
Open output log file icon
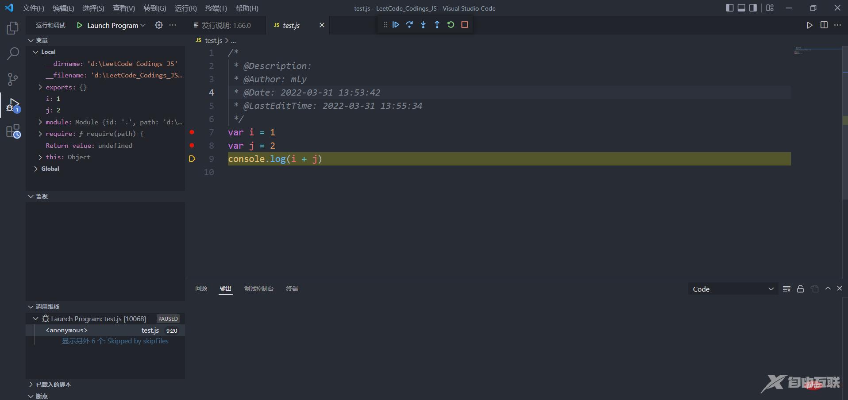pos(814,289)
